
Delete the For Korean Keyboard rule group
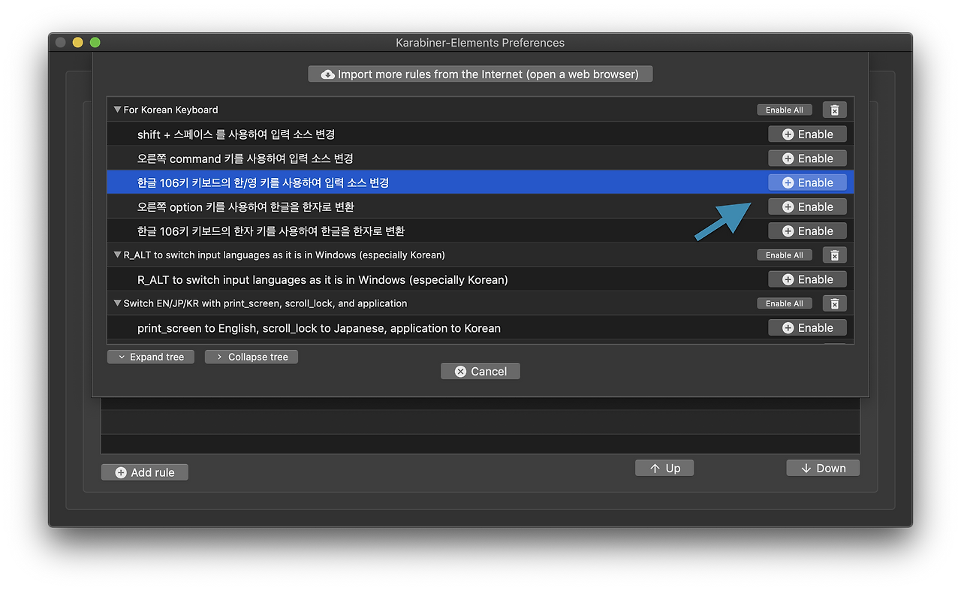[x=834, y=110]
